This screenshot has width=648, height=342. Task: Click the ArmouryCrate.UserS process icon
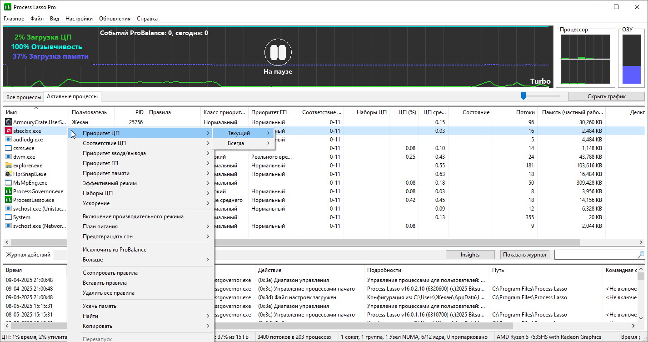point(9,122)
